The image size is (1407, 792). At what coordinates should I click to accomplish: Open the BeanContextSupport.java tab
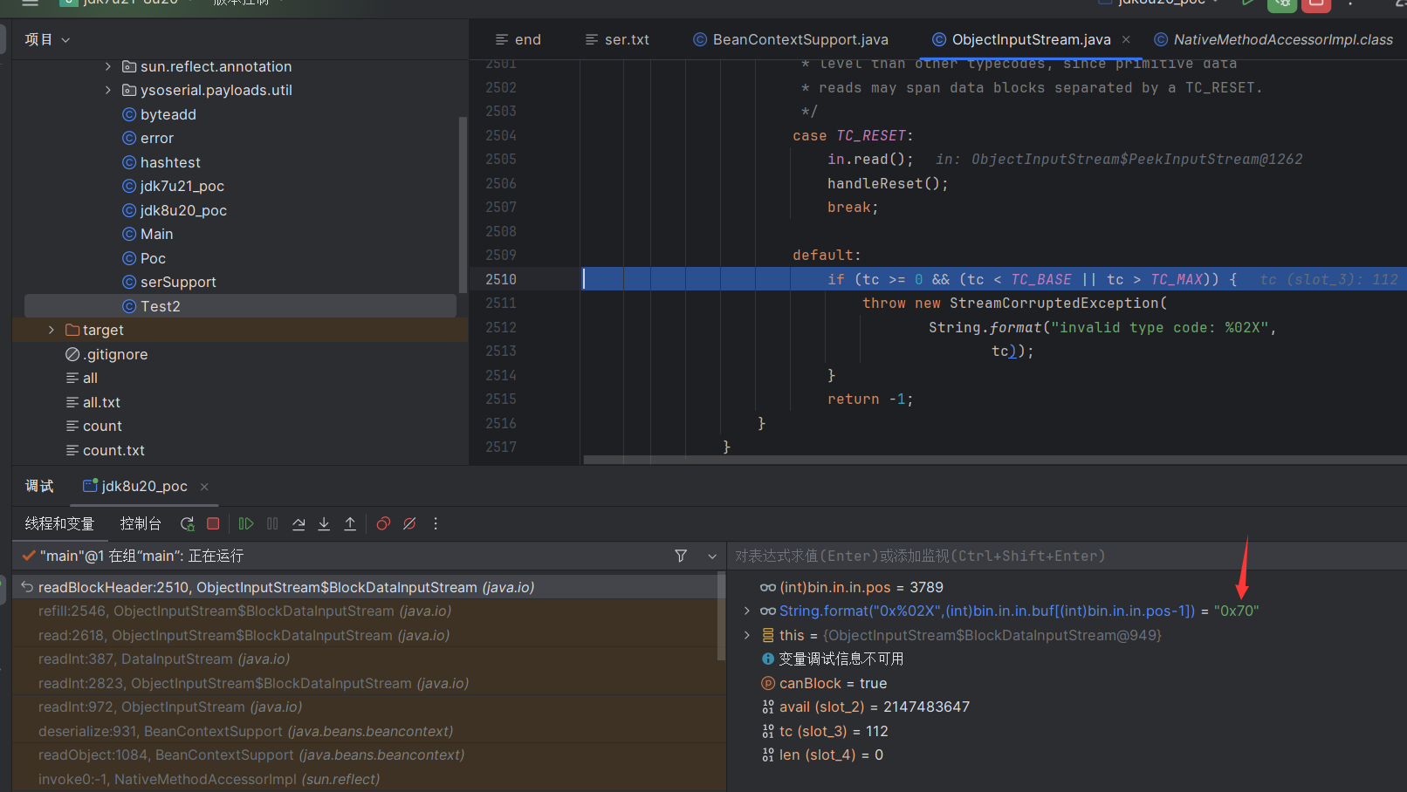click(x=791, y=39)
